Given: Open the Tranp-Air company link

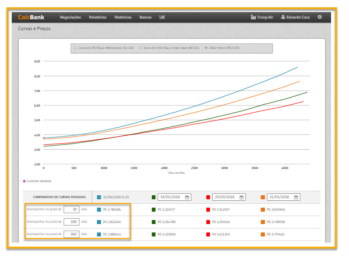Looking at the screenshot, I should [262, 17].
